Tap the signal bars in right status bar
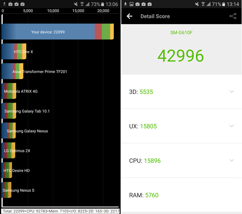This screenshot has height=214, width=242. tap(209, 4)
